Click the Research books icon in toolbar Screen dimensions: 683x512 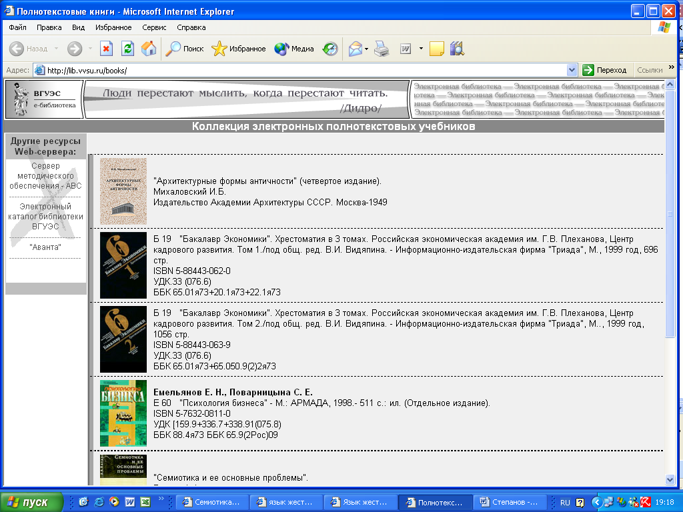coord(457,49)
